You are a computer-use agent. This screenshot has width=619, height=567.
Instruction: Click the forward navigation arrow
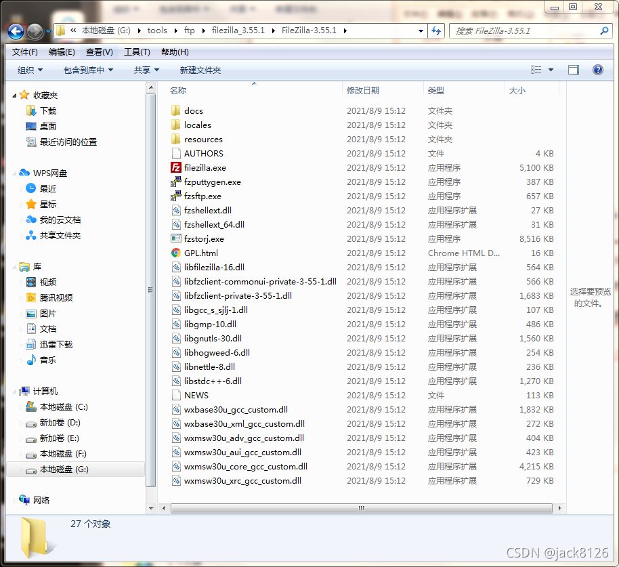[35, 32]
